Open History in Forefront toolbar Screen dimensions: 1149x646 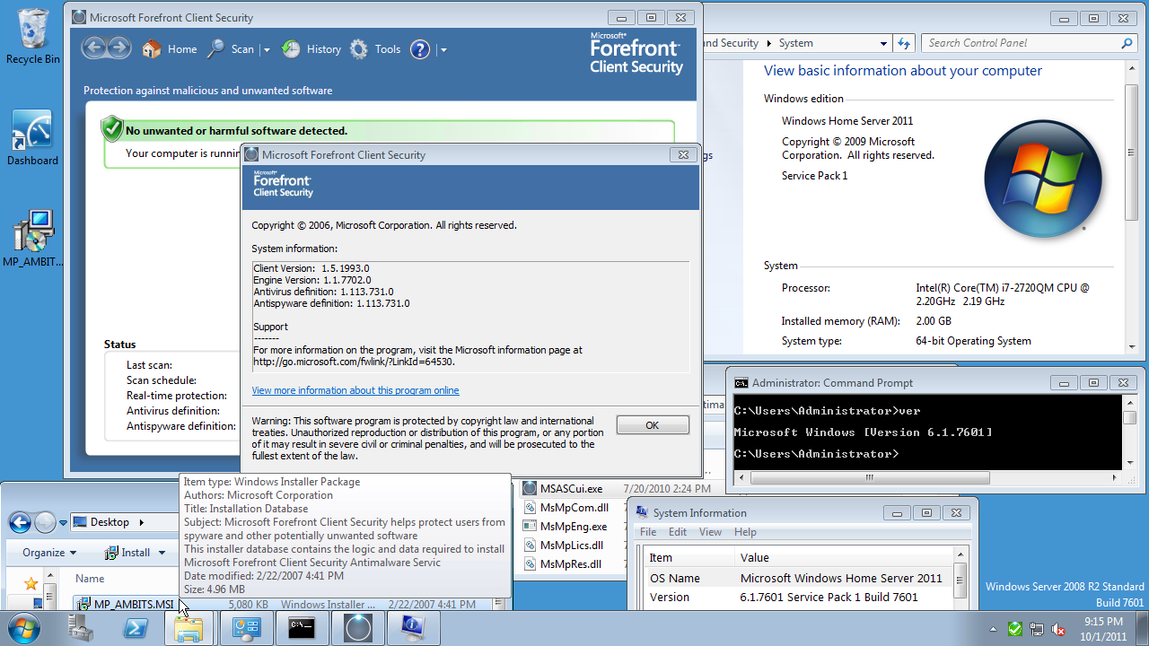pos(311,49)
